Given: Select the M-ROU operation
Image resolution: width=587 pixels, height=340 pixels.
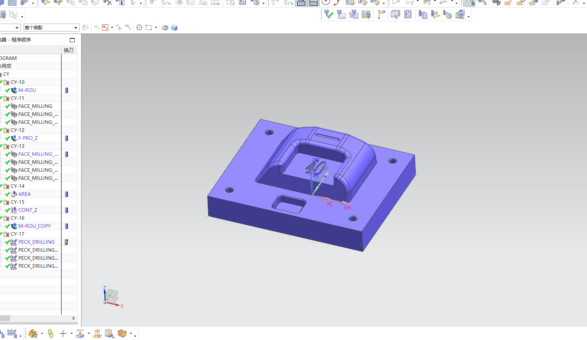Looking at the screenshot, I should (x=27, y=90).
